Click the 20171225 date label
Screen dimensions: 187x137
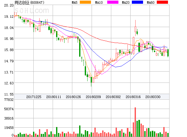(x=34, y=97)
